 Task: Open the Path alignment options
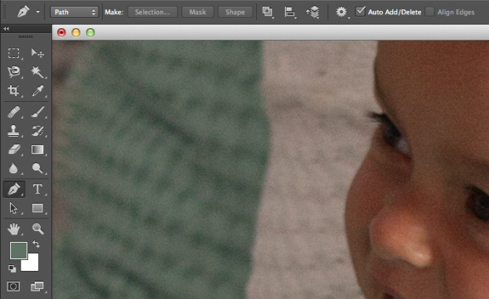pos(290,12)
